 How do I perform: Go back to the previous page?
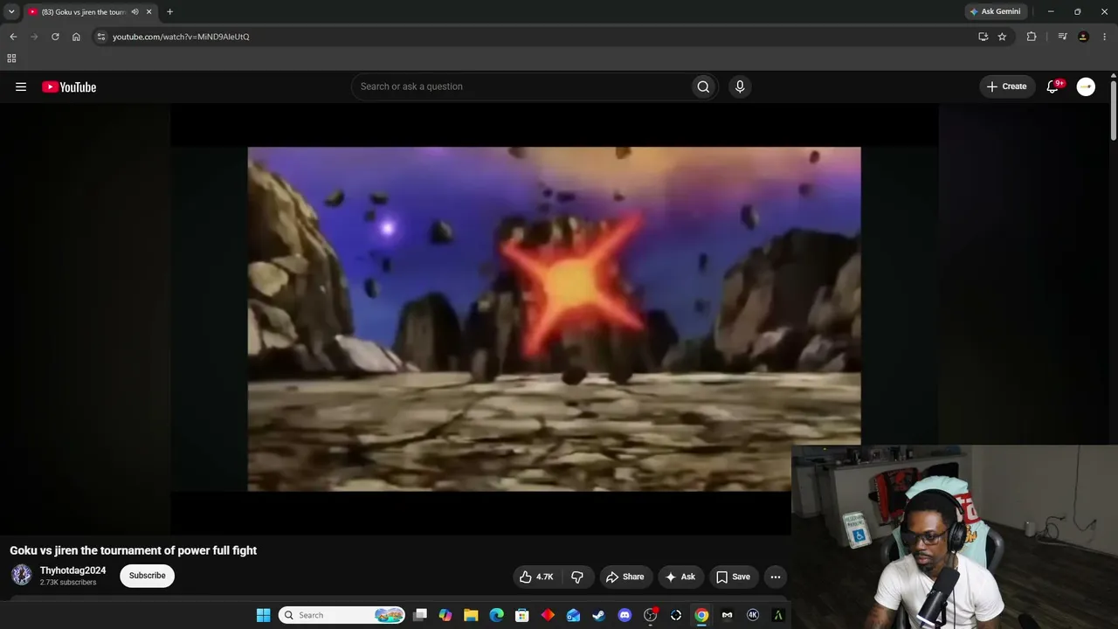[x=13, y=37]
